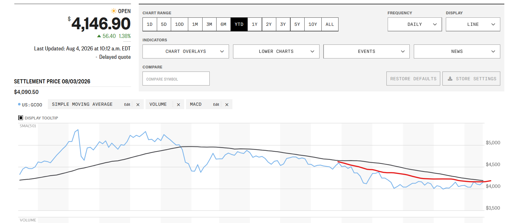This screenshot has height=223, width=509.
Task: Click the sun icon beside OPEN
Action: (x=114, y=11)
